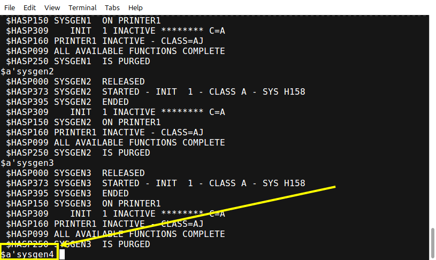Click the SYSGEN3 STARTED message line
This screenshot has height=260, width=436.
[156, 183]
